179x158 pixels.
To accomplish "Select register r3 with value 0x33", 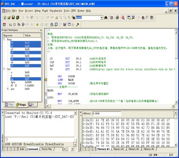I will (26, 52).
